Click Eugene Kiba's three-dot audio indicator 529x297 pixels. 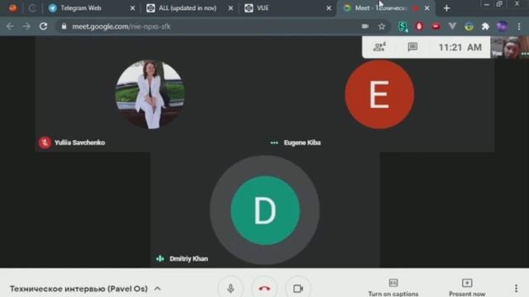tap(274, 143)
